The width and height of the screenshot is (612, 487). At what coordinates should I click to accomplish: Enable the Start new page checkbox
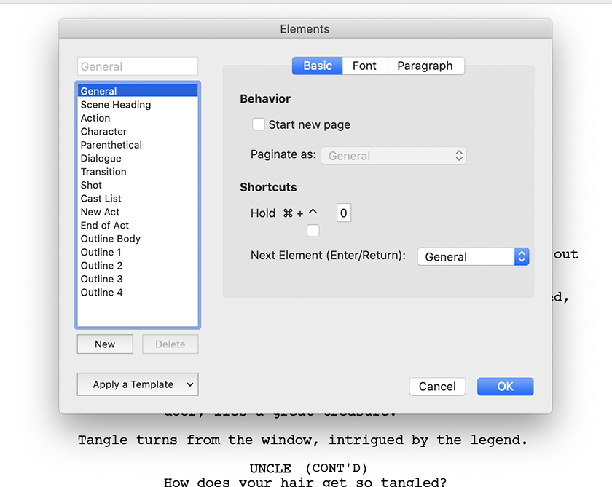pyautogui.click(x=259, y=124)
